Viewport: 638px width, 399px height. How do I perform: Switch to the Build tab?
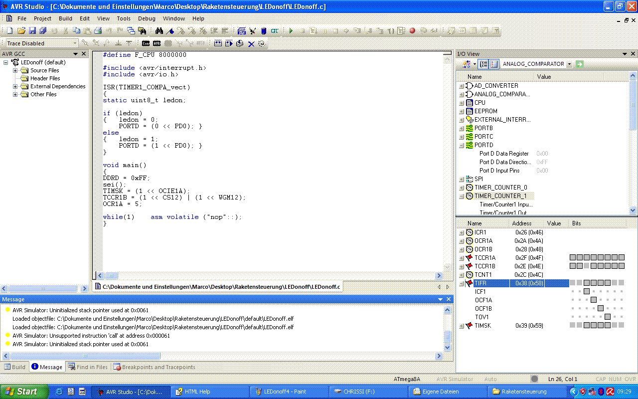14,367
